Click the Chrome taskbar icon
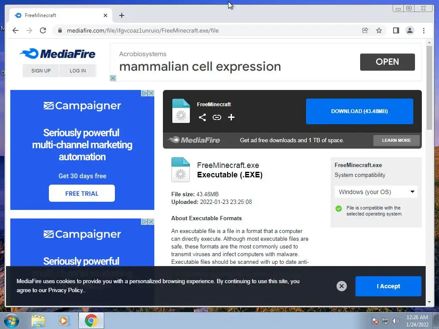The image size is (439, 329). [91, 320]
